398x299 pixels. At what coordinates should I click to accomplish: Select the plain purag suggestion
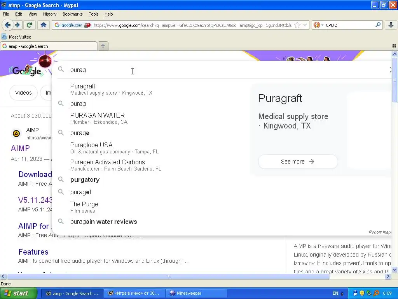coord(152,104)
